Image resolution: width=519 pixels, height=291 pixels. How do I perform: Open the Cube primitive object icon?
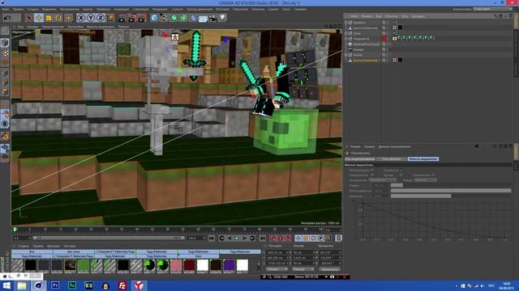pos(154,18)
